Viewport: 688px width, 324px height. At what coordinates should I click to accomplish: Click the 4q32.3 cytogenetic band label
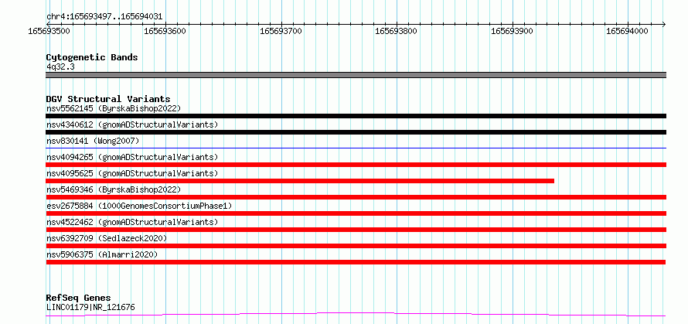click(x=60, y=67)
